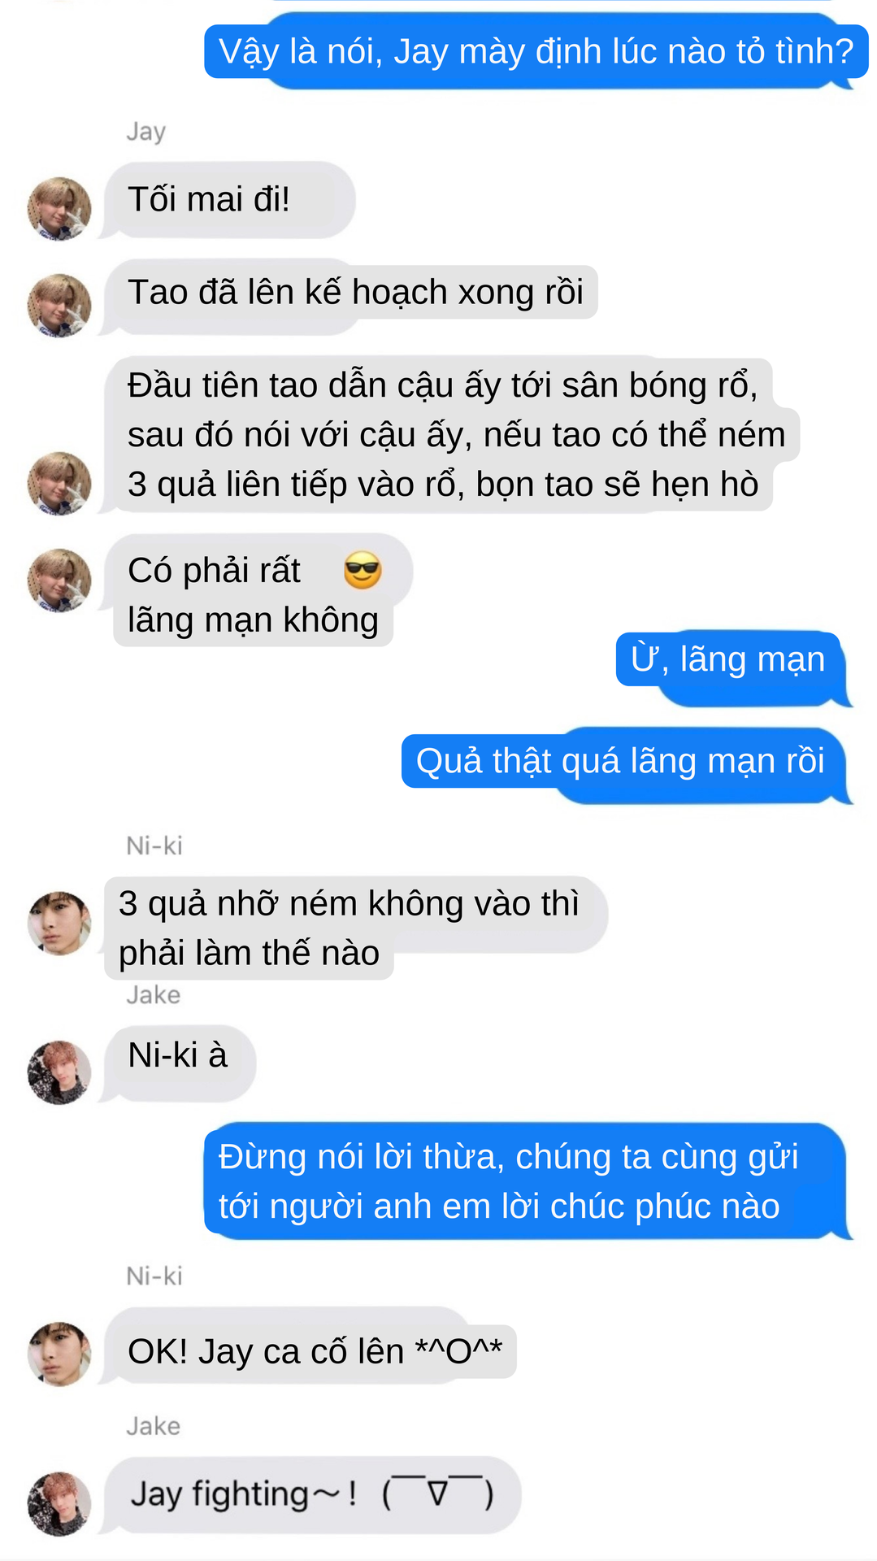Tap Ni-ki's avatar beside "OK! Jay ca cố lên"
This screenshot has width=877, height=1561.
[x=59, y=1354]
